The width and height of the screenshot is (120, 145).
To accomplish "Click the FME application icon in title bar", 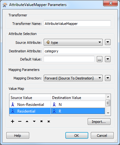I will tap(5, 5).
